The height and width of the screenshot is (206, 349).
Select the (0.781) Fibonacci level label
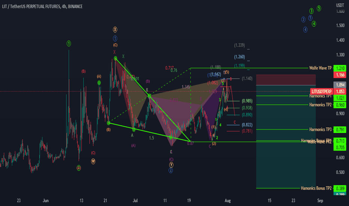click(x=247, y=131)
